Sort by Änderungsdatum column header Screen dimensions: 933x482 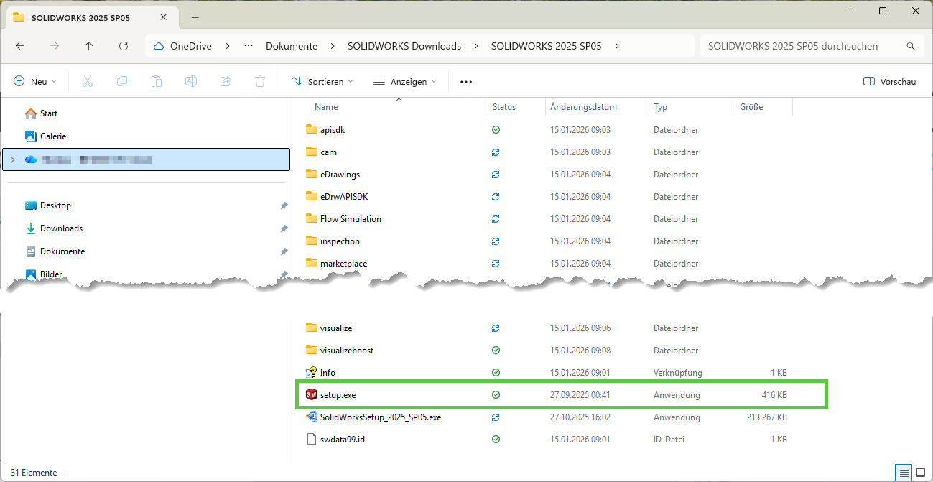pyautogui.click(x=583, y=107)
